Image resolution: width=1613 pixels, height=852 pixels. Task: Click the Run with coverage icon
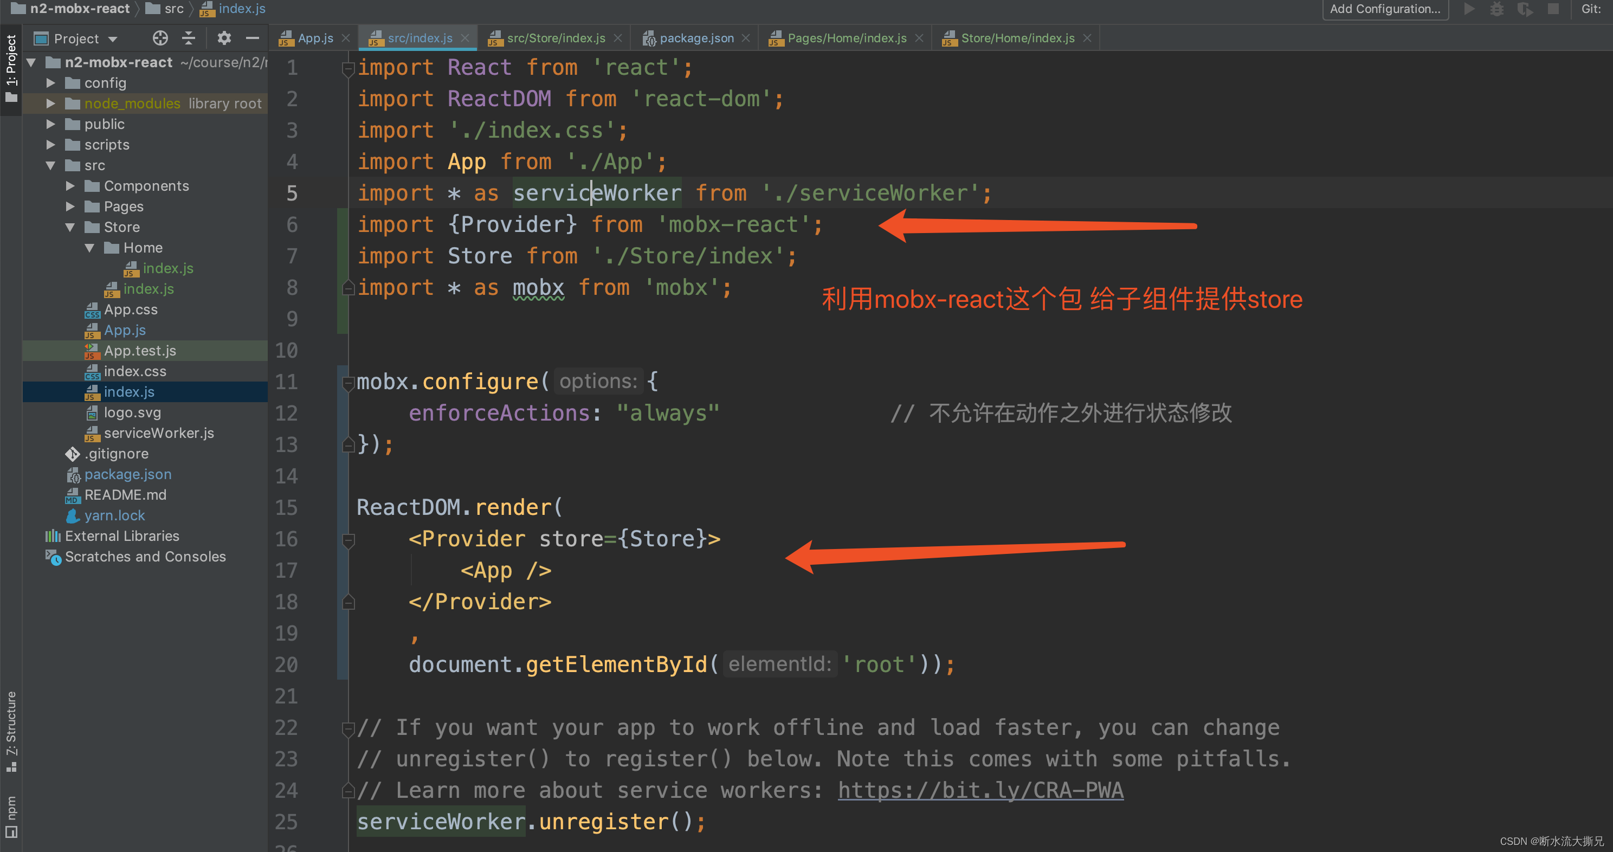(x=1525, y=9)
